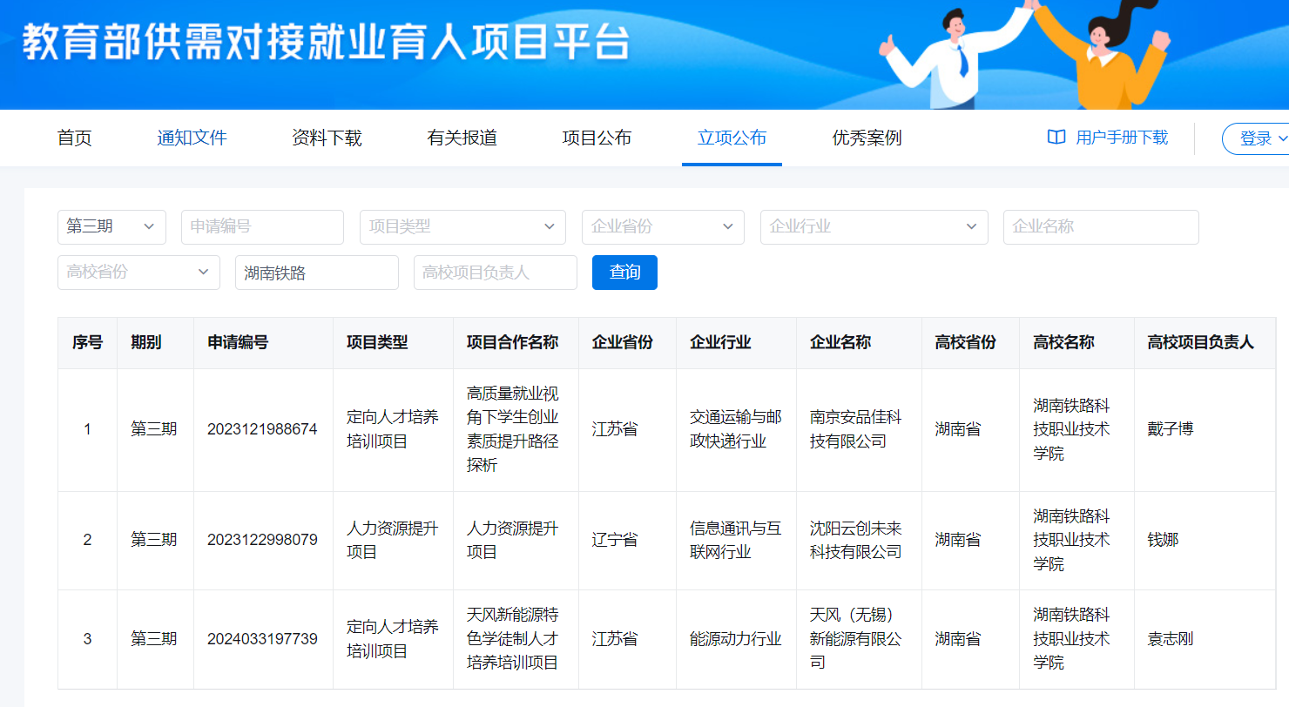Focus the 申请编号 input field
Image resolution: width=1289 pixels, height=707 pixels.
pyautogui.click(x=262, y=226)
